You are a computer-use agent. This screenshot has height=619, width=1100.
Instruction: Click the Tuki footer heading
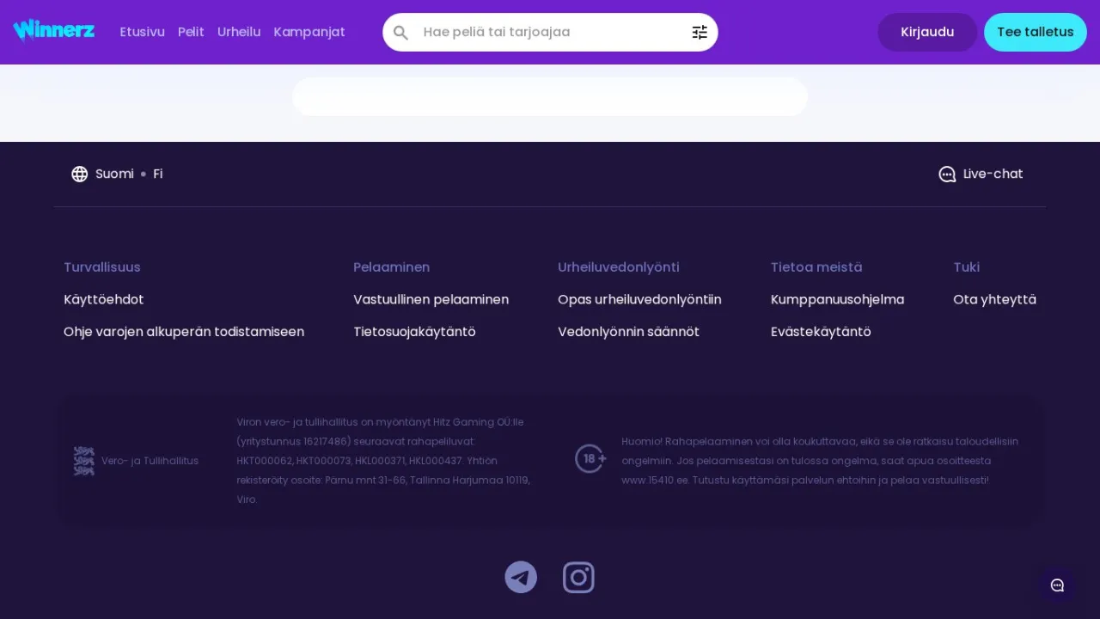pyautogui.click(x=967, y=267)
